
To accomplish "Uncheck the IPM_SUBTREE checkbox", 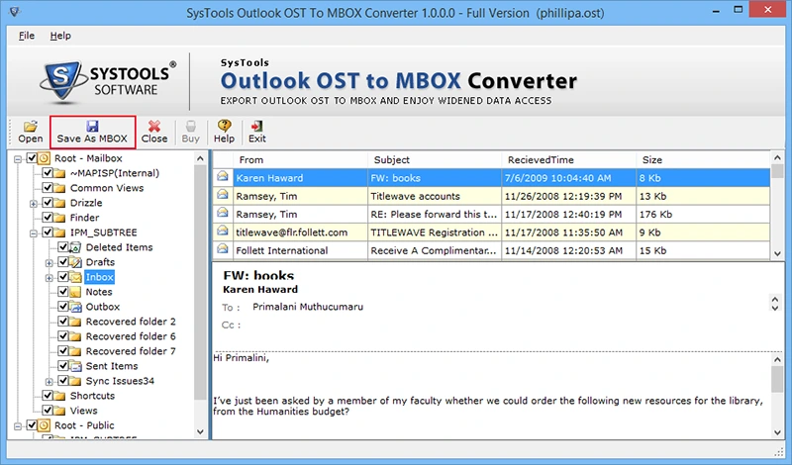I will click(48, 232).
